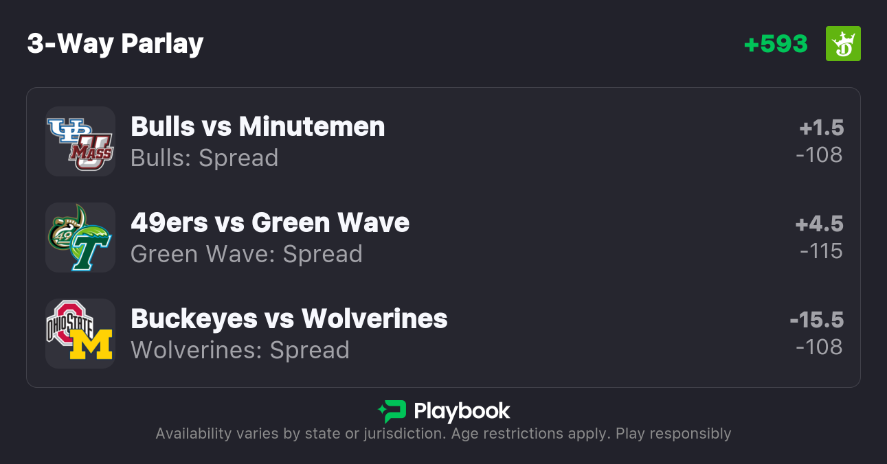Open the Bulls vs Minutemen matchup
The height and width of the screenshot is (464, 887).
pos(258,126)
